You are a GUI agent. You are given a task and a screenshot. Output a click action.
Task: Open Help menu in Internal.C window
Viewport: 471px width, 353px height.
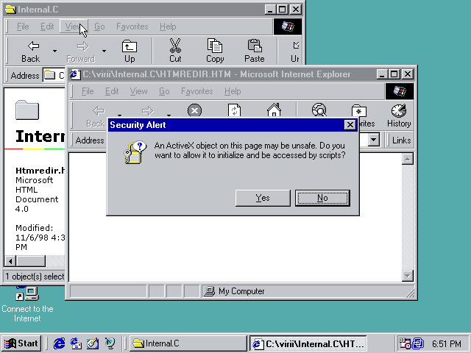pyautogui.click(x=168, y=26)
